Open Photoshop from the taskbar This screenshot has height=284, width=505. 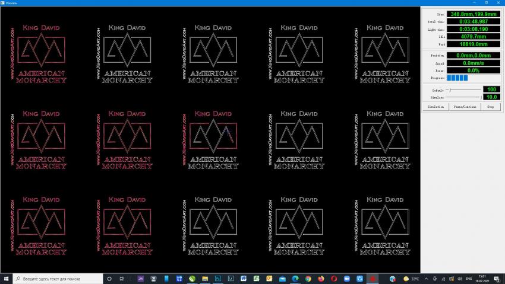218,278
